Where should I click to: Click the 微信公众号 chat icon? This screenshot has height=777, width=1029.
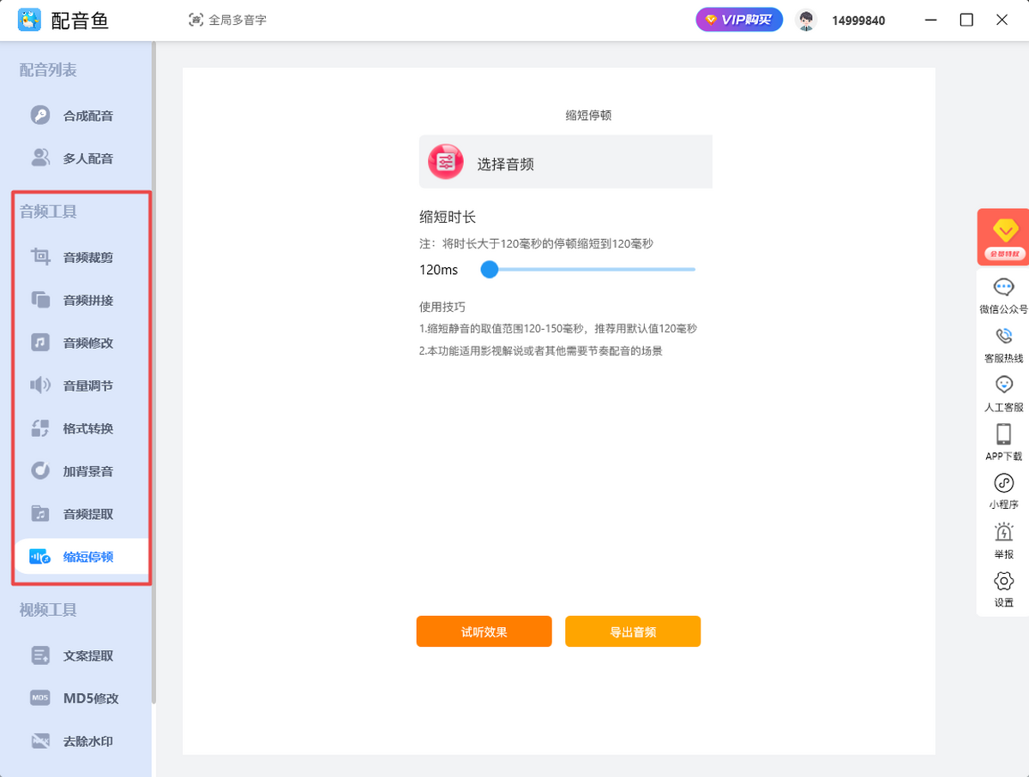tap(1003, 287)
